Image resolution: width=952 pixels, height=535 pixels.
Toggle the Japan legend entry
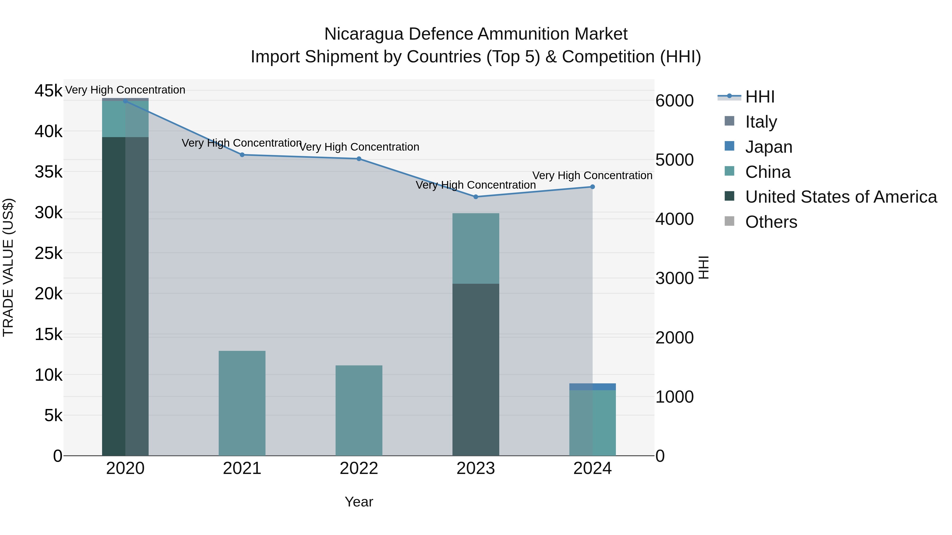759,147
